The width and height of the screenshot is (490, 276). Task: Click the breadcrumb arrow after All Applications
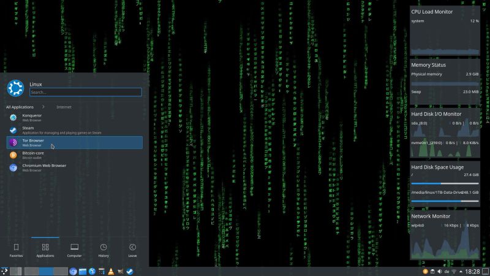43,107
